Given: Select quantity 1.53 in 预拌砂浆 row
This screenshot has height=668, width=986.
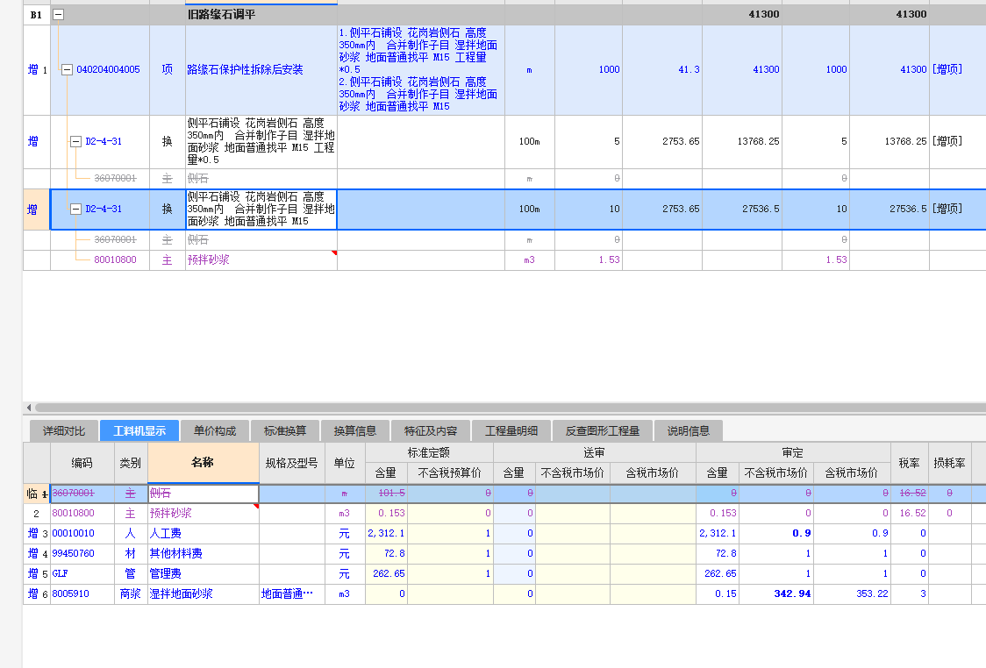Looking at the screenshot, I should pos(609,259).
